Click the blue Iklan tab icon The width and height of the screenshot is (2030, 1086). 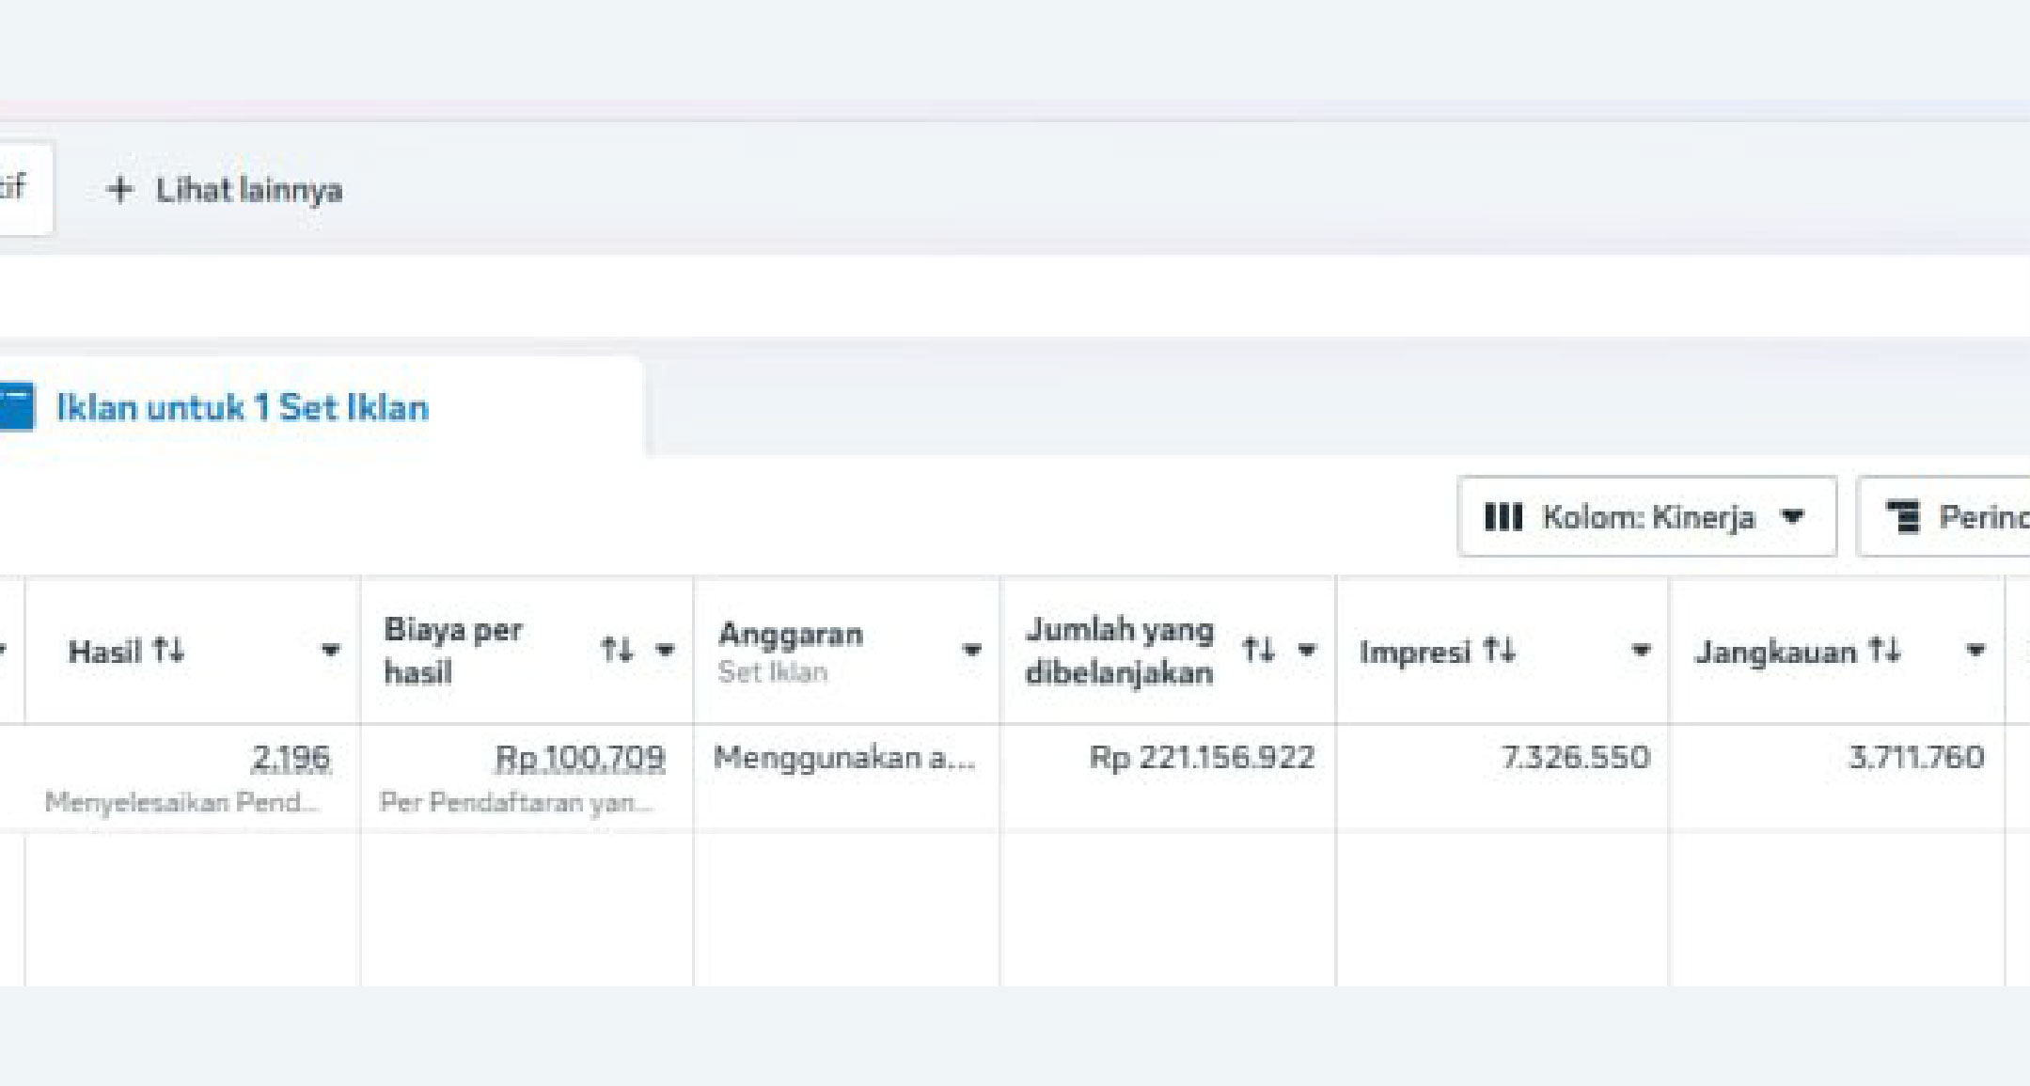(16, 407)
